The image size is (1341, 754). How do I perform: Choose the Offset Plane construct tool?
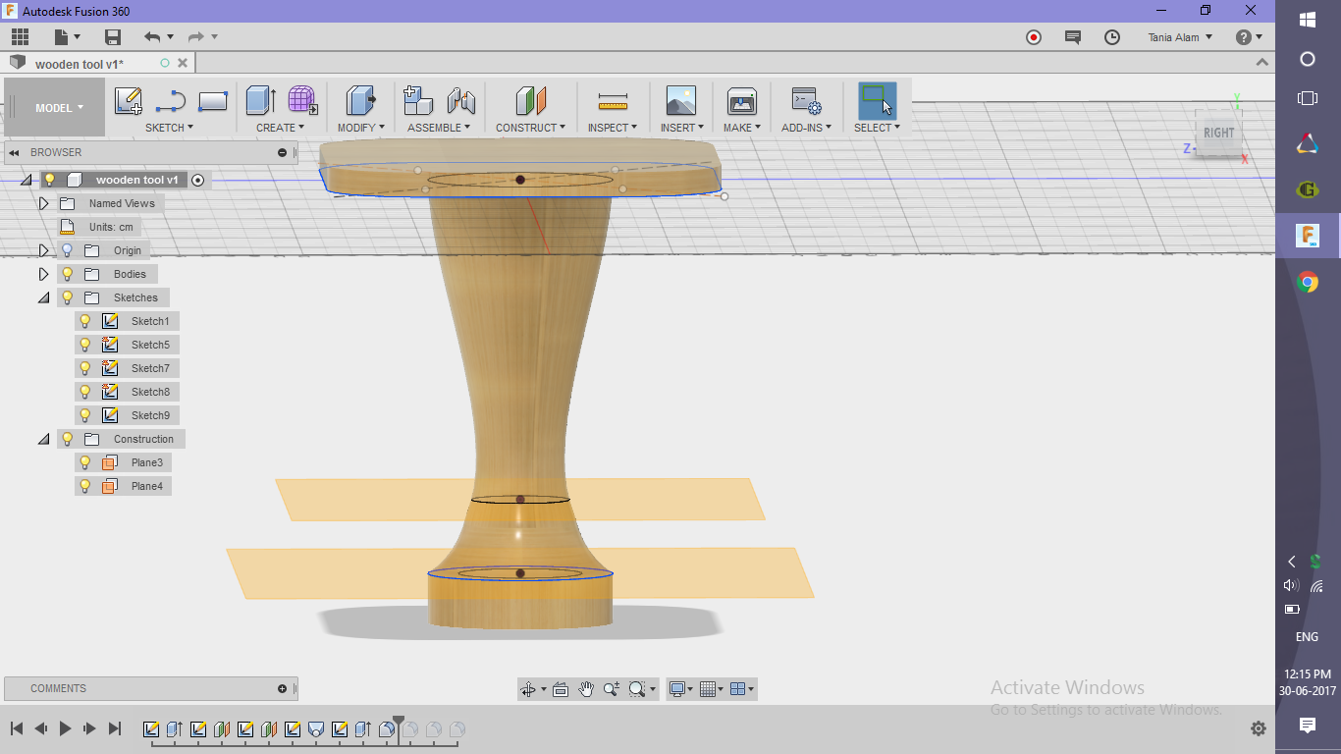530,101
